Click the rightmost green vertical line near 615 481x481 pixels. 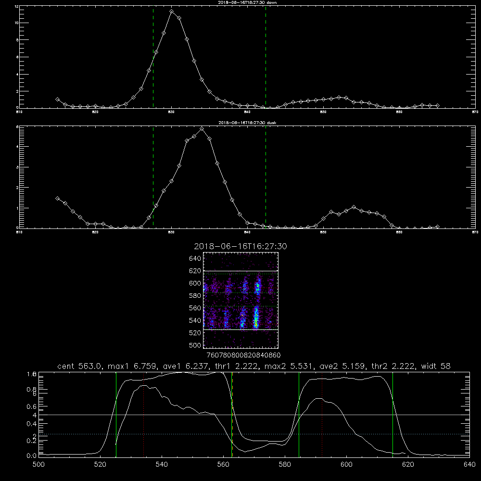392,415
